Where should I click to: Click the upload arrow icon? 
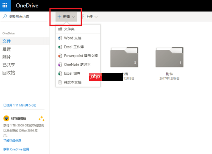click(83, 17)
